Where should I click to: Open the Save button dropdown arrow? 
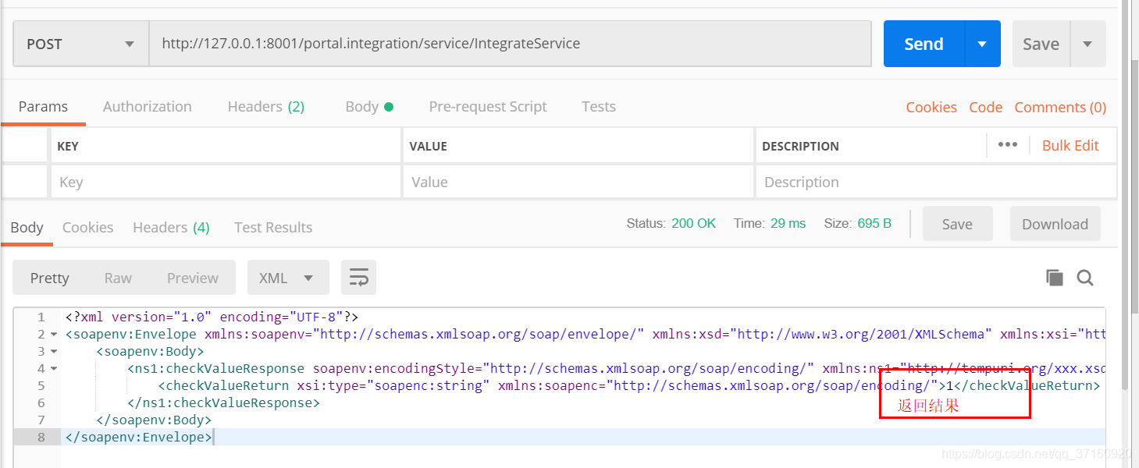[x=1087, y=44]
